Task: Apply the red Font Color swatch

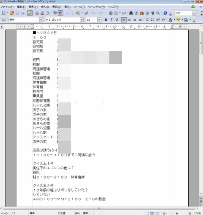Action: (170, 20)
